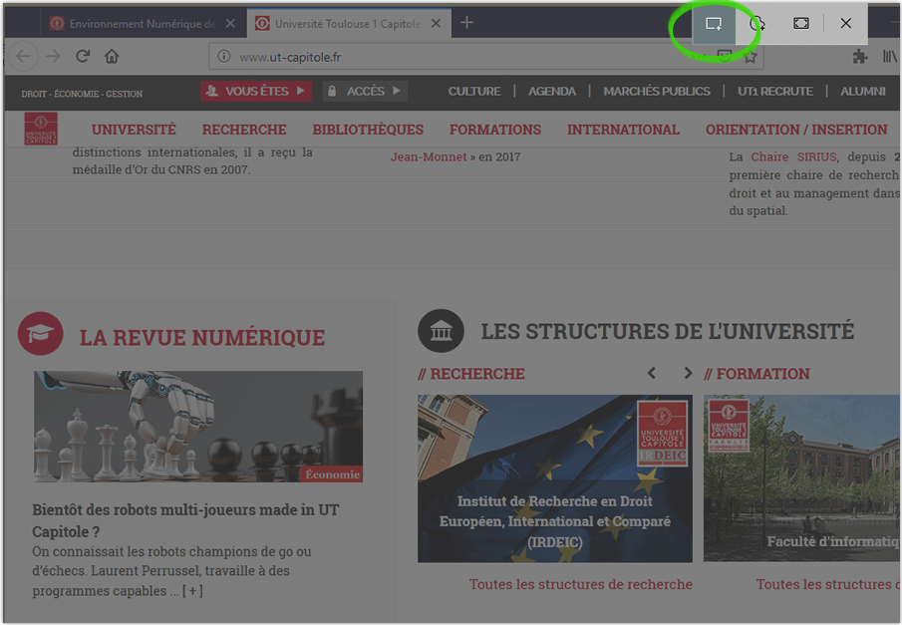The image size is (902, 625).
Task: Show previous structure with left chevron
Action: pos(652,373)
